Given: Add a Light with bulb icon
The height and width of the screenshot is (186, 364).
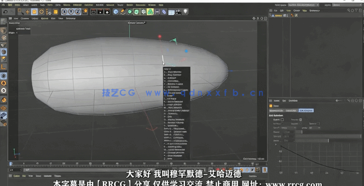Looking at the screenshot, I should (185, 12).
